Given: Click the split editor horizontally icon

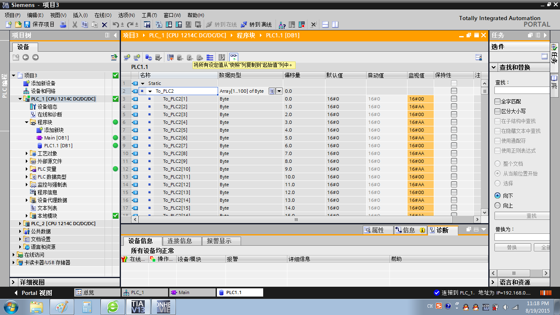Looking at the screenshot, I should (326, 25).
